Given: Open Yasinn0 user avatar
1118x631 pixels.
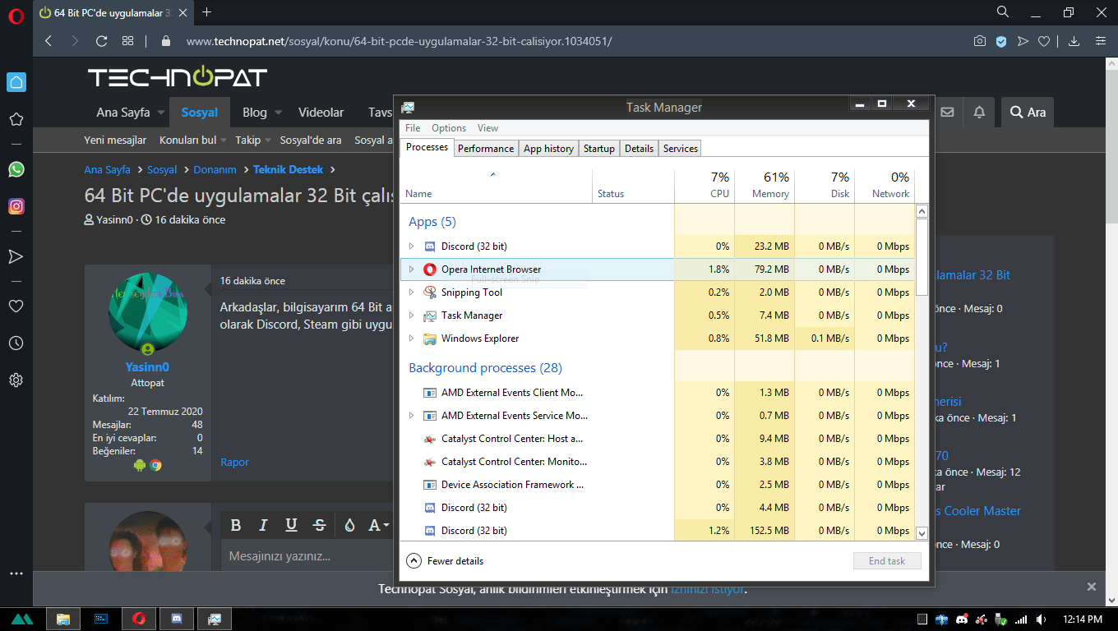Looking at the screenshot, I should 148,312.
